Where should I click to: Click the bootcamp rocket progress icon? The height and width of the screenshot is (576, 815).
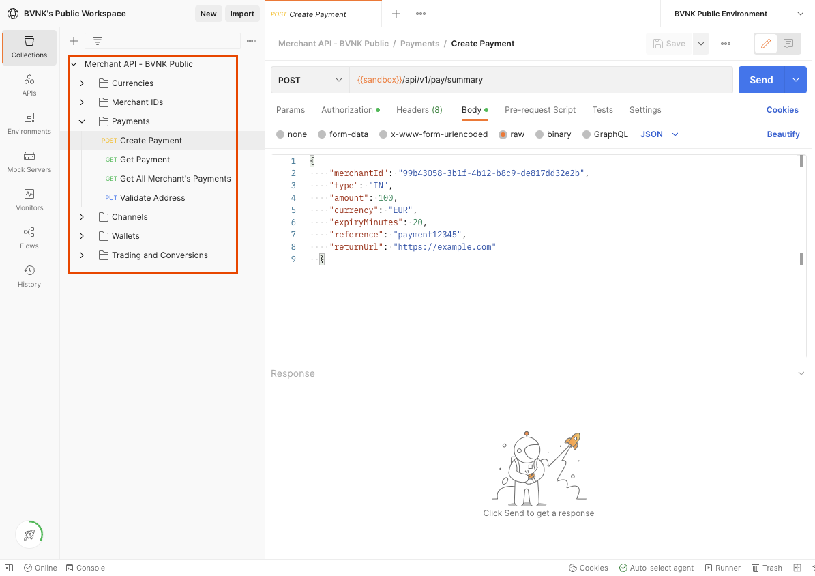29,534
